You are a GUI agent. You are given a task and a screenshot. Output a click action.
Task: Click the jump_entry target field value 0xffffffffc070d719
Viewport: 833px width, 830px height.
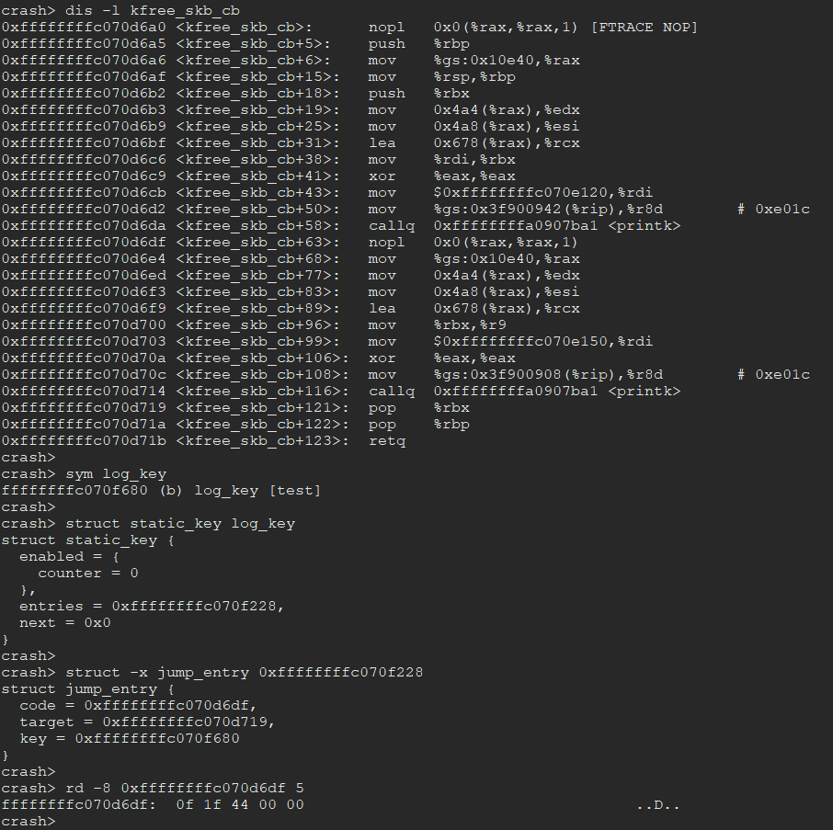(184, 722)
